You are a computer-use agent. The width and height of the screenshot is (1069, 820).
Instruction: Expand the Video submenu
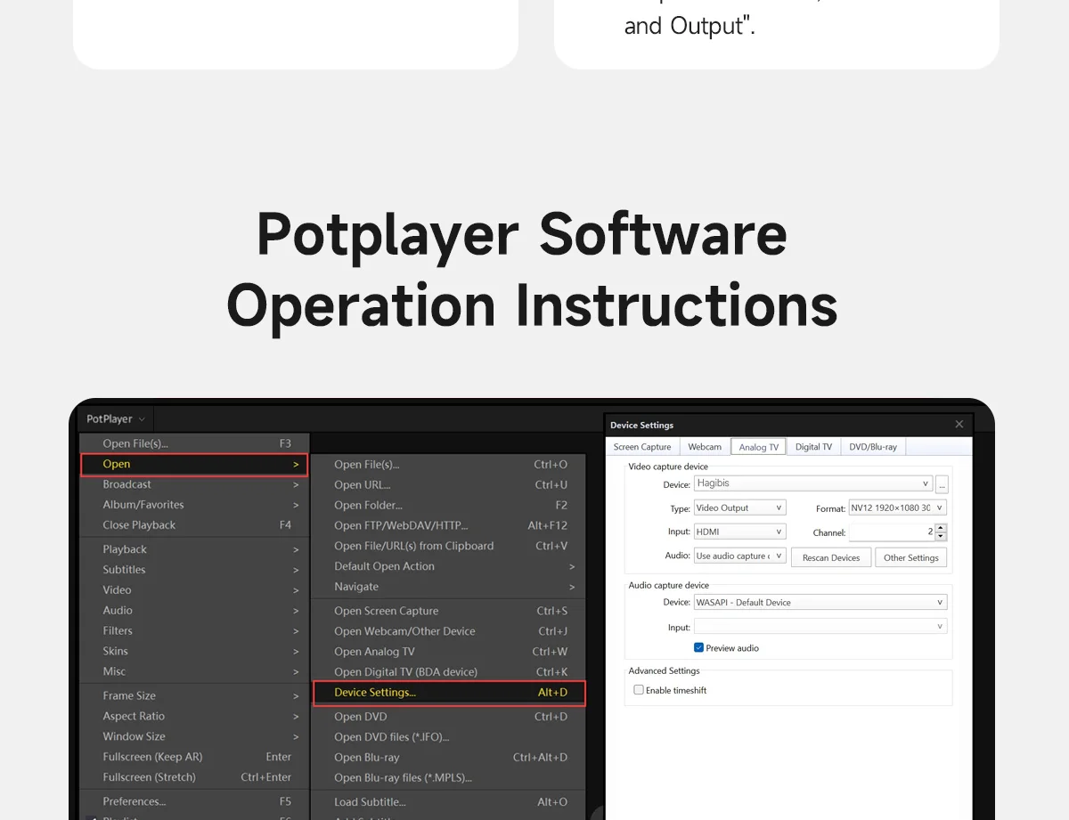pyautogui.click(x=194, y=590)
